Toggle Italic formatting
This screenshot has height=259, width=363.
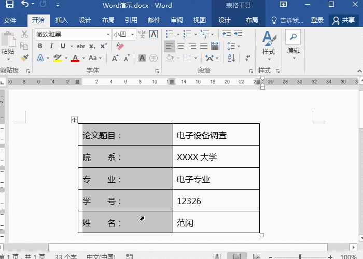[x=51, y=46]
